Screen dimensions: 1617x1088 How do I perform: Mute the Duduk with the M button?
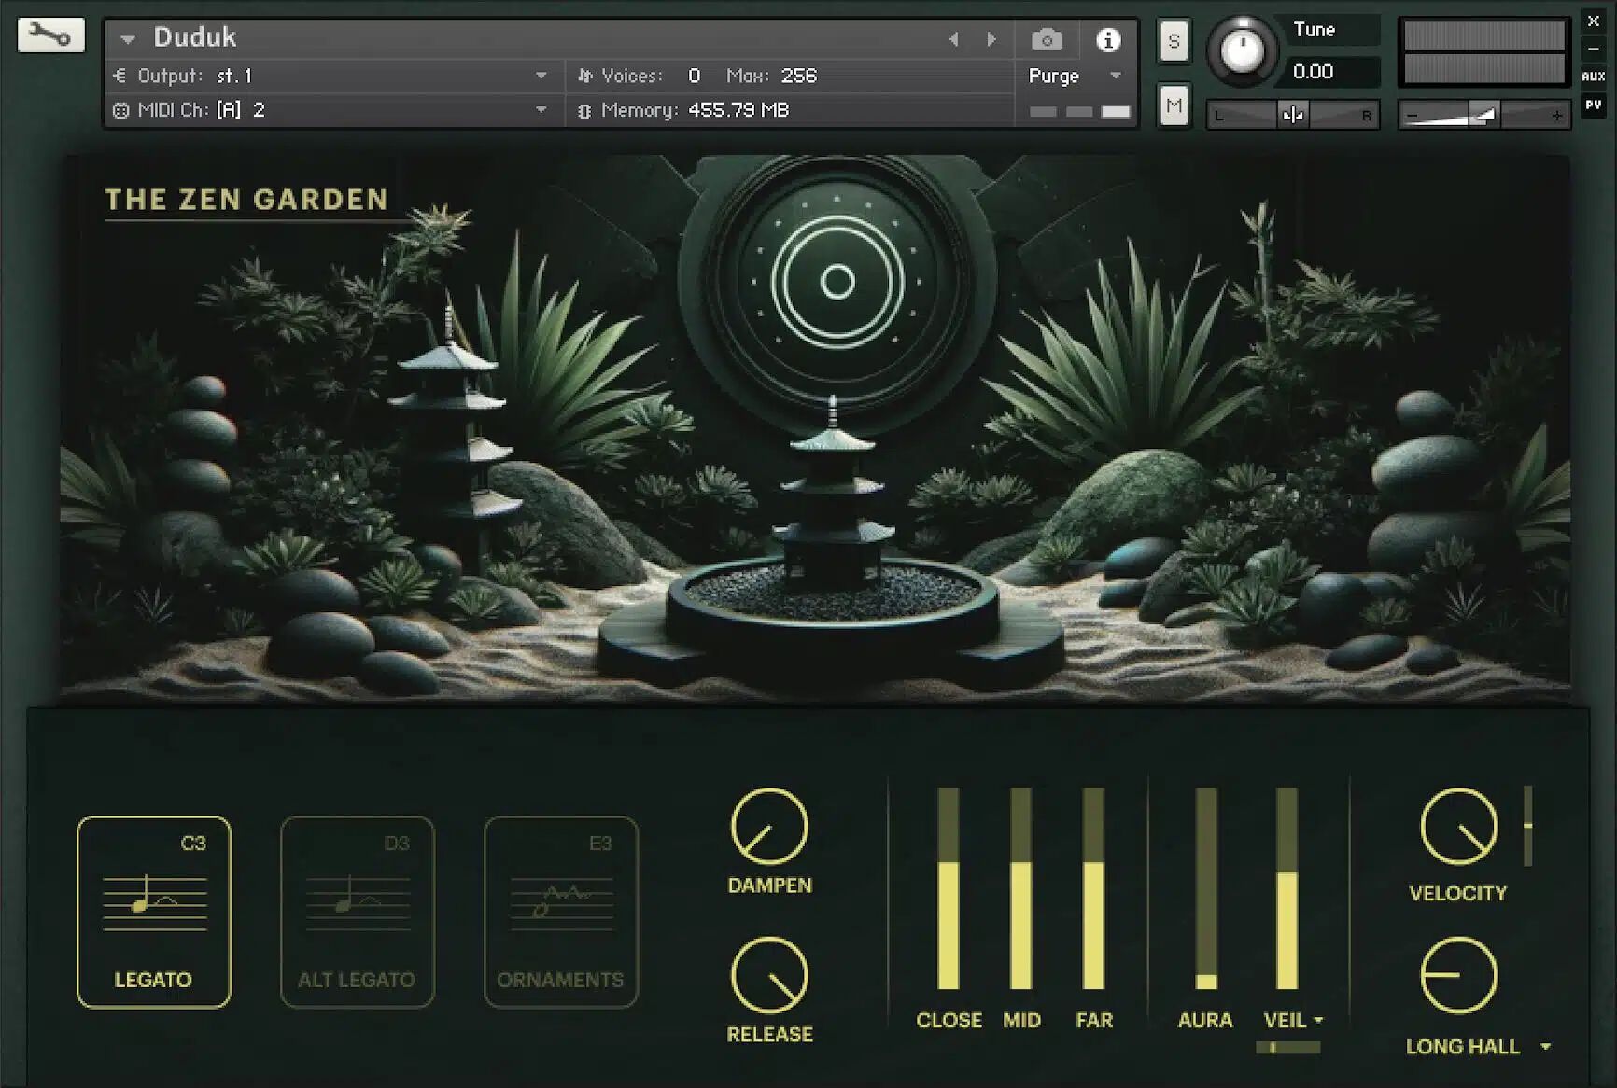click(x=1174, y=105)
